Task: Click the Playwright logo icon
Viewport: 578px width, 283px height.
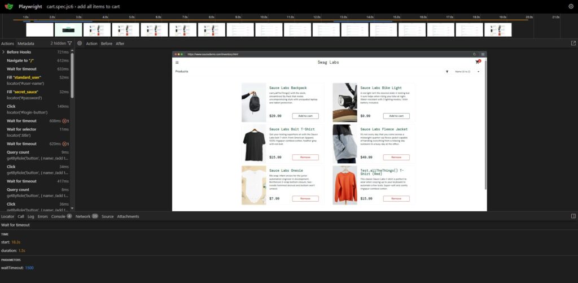Action: click(9, 6)
